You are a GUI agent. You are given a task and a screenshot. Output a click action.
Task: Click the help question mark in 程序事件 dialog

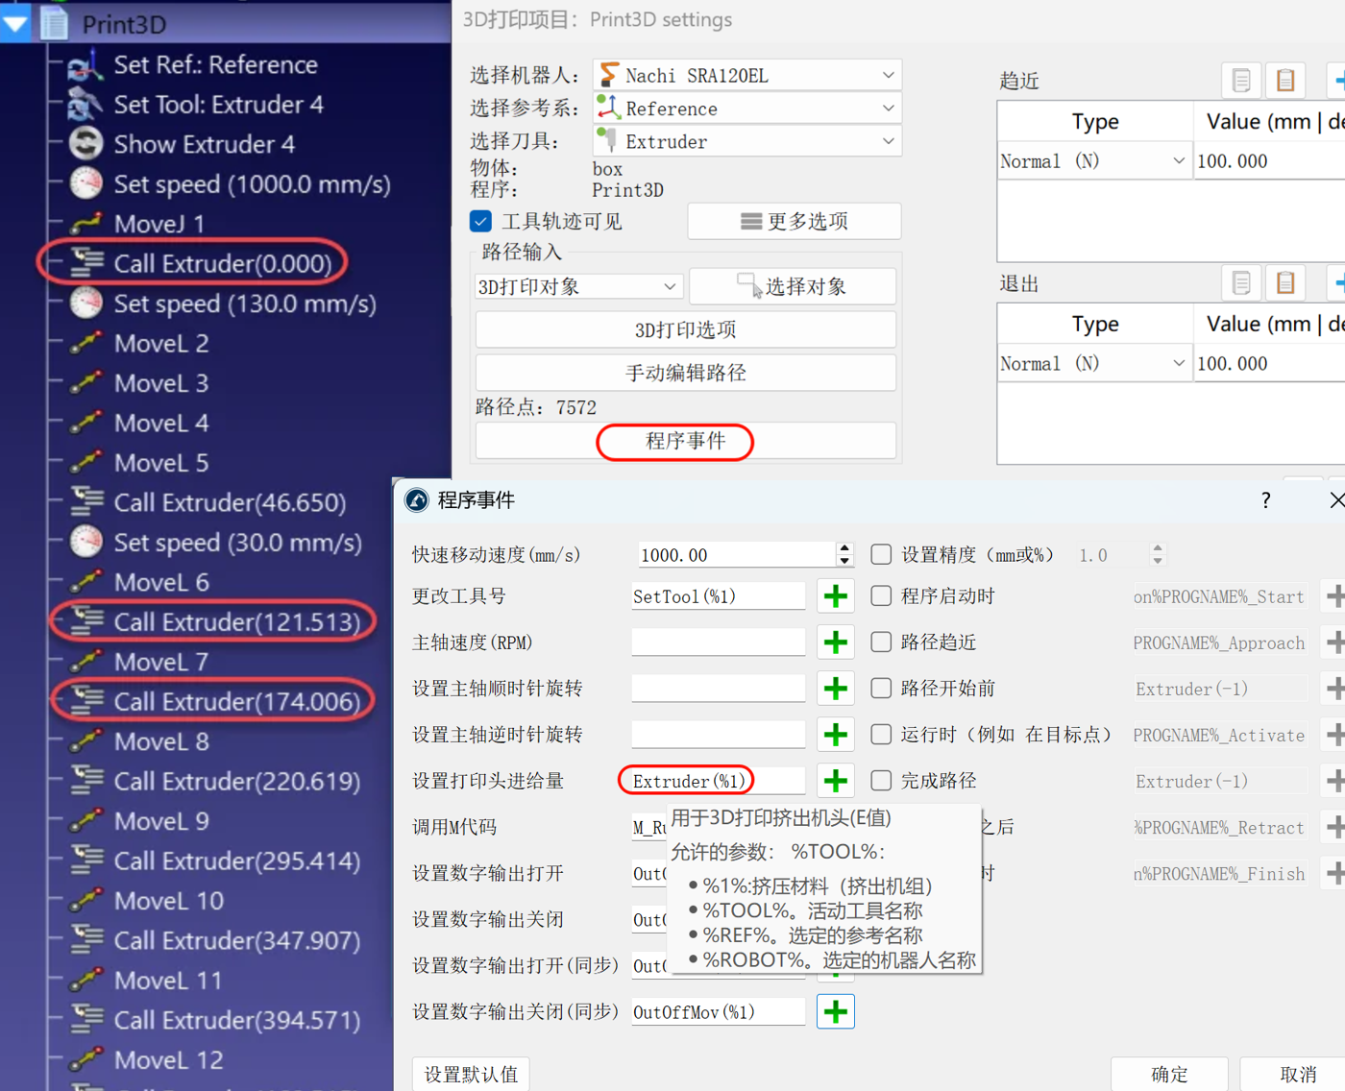(x=1265, y=500)
